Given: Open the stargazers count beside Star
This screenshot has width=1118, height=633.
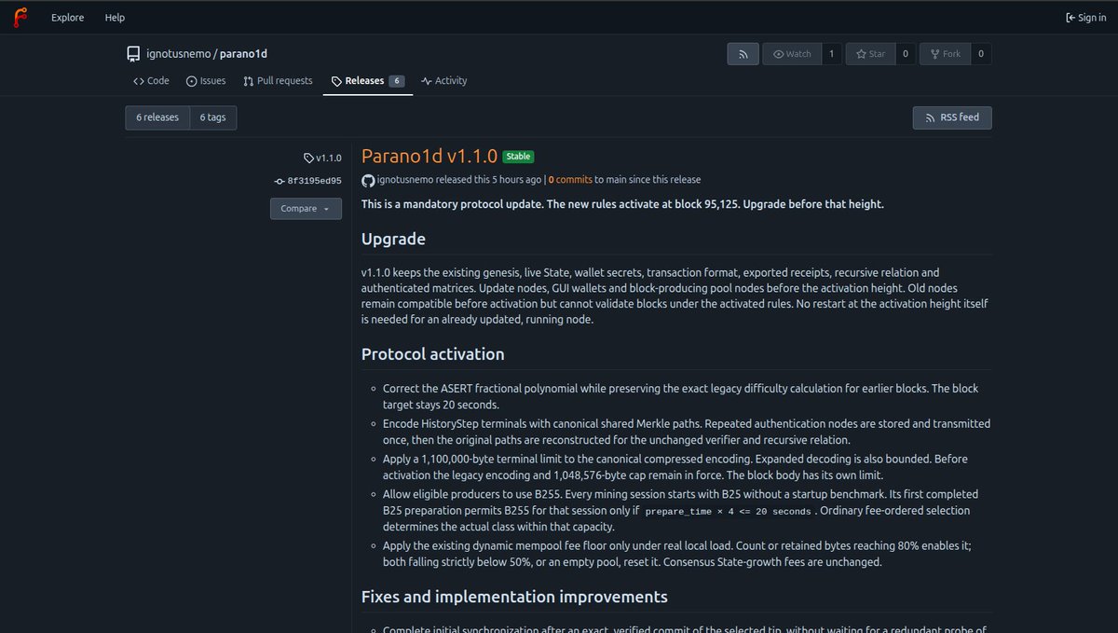Looking at the screenshot, I should (905, 54).
